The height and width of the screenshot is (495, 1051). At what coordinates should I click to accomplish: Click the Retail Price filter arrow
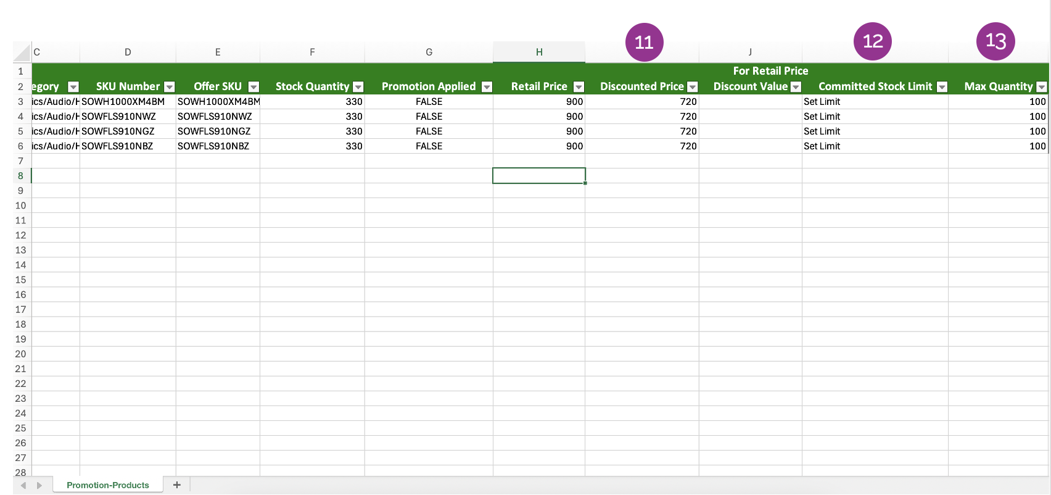click(579, 87)
